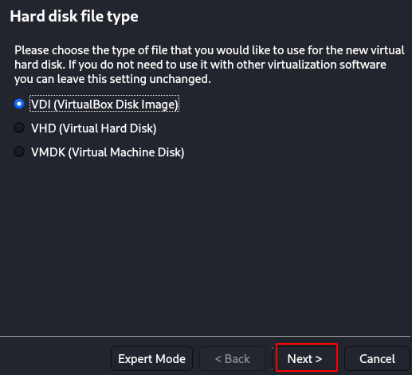This screenshot has height=375, width=412.
Task: Click the horizontal separator above the buttons
Action: pos(205,336)
